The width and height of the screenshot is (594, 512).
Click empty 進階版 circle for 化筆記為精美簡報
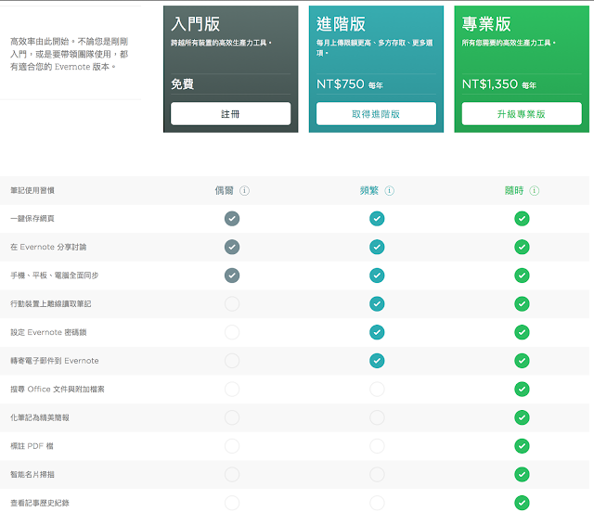[x=377, y=417]
